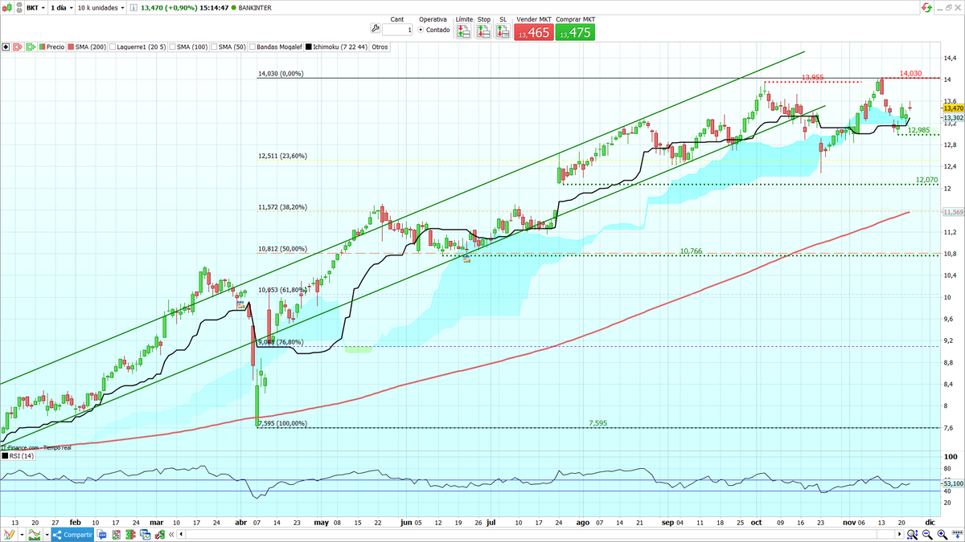Enable the SMA (100) indicator
965x542 pixels.
click(x=188, y=47)
